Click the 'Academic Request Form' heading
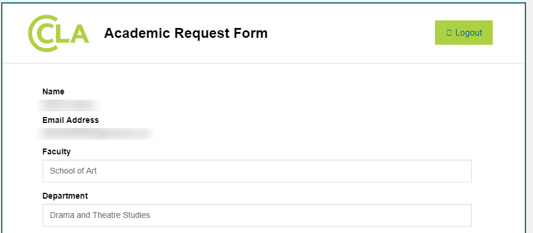533x233 pixels. click(185, 33)
